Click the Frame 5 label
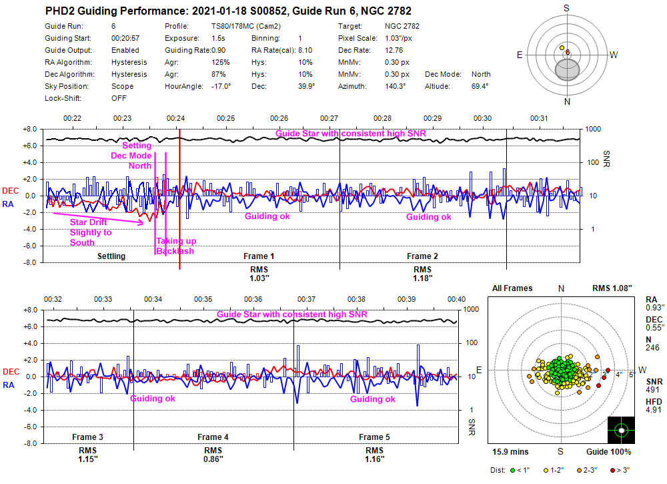 coord(374,437)
